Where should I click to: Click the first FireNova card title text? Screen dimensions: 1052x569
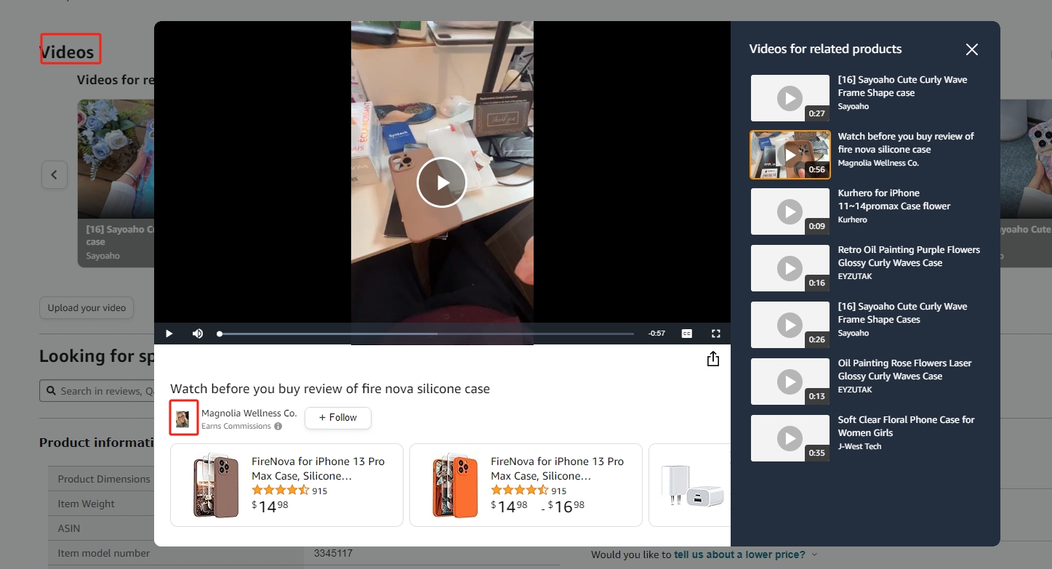point(318,469)
